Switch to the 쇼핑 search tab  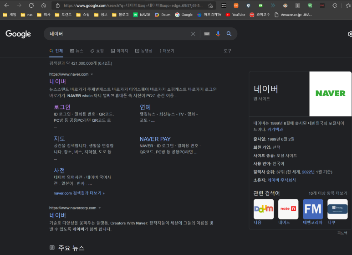point(97,51)
